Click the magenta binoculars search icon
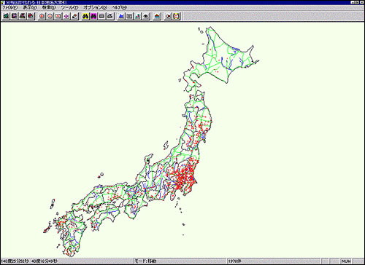The image size is (365, 265). [93, 16]
